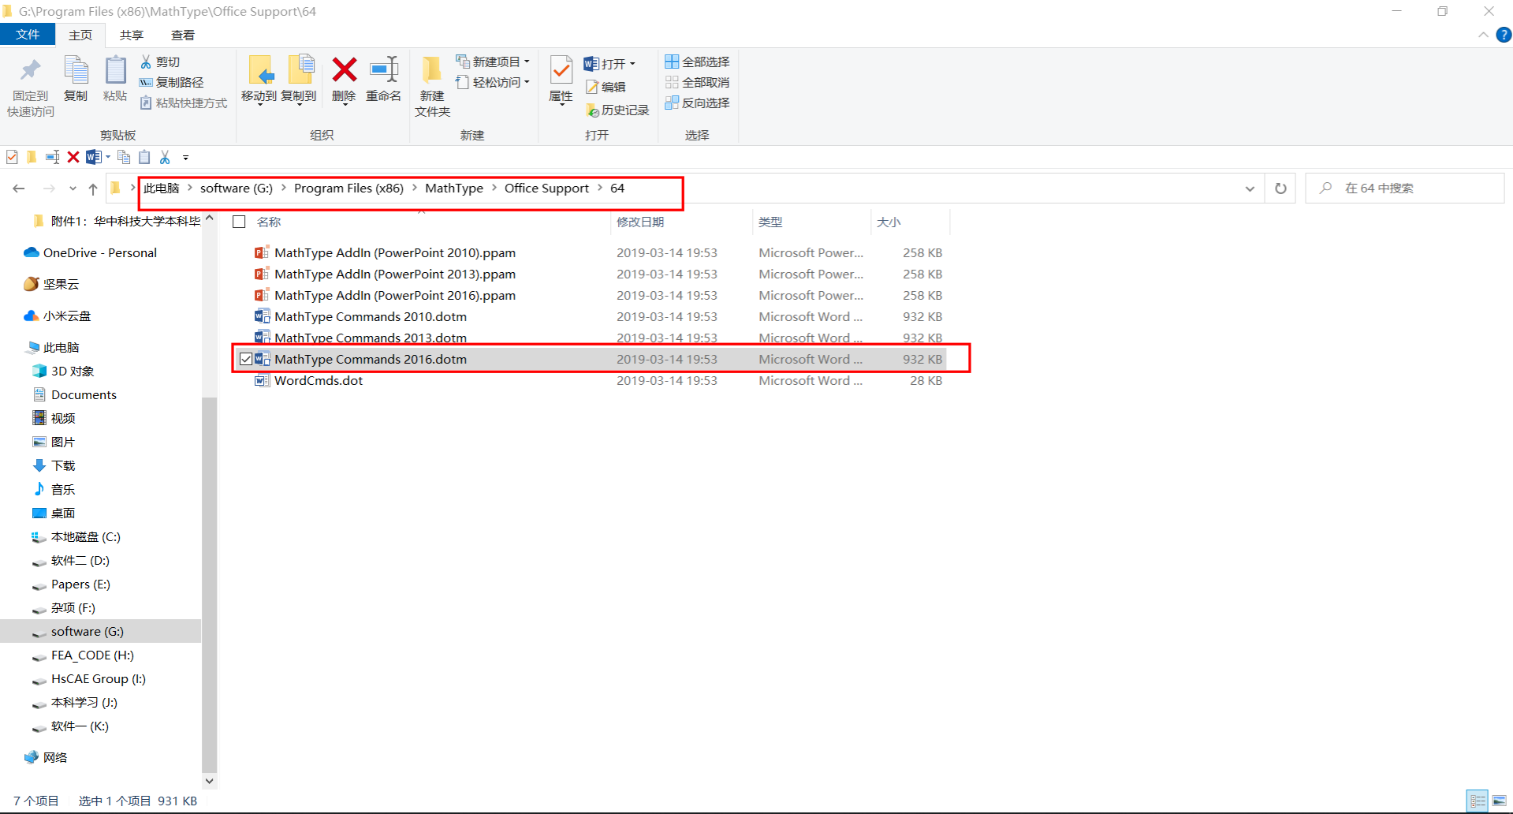
Task: Expand the Customize Quick Access Toolbar arrow
Action: [186, 158]
